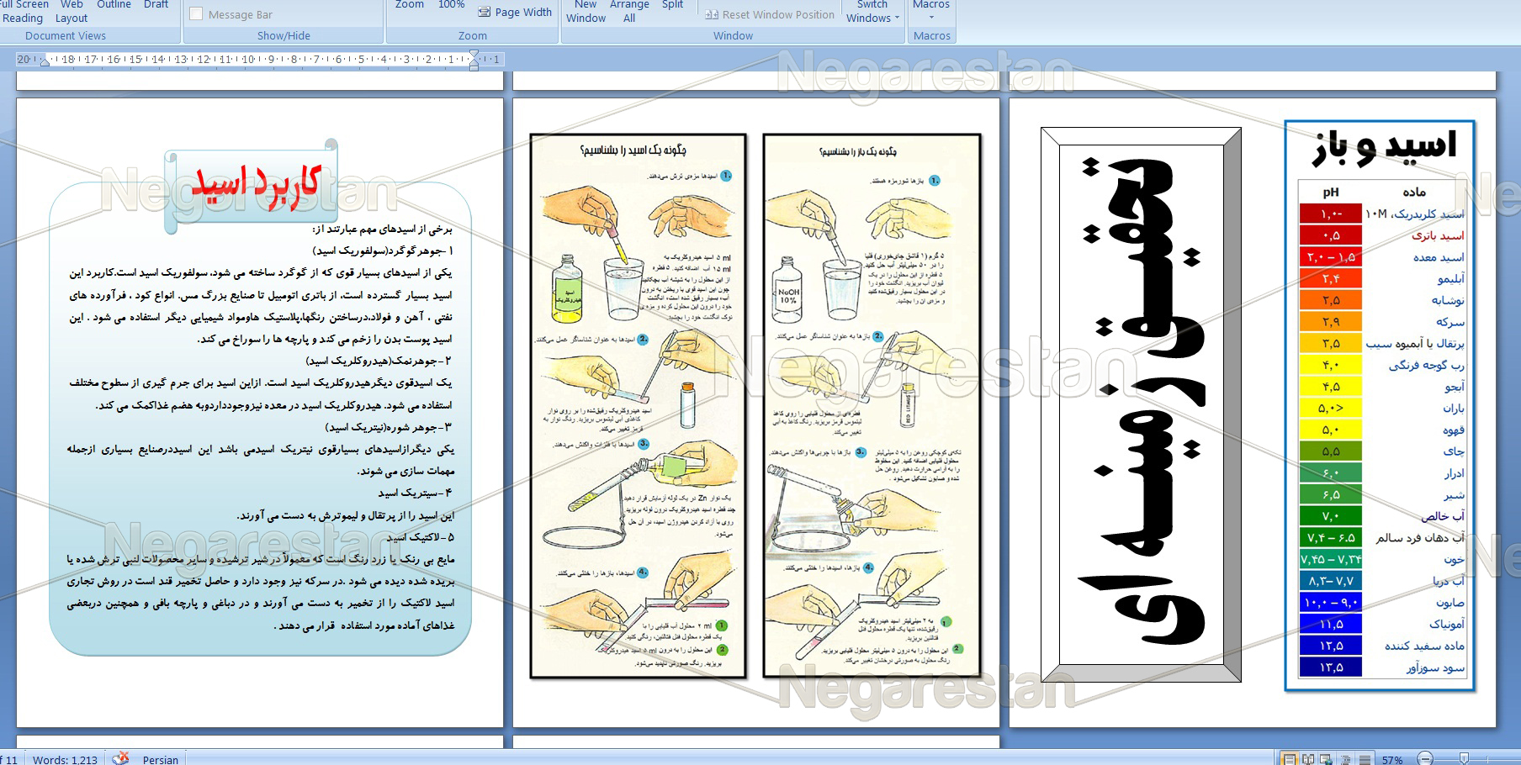This screenshot has width=1521, height=765.
Task: Click the 'آب خالص' row label
Action: (1443, 516)
